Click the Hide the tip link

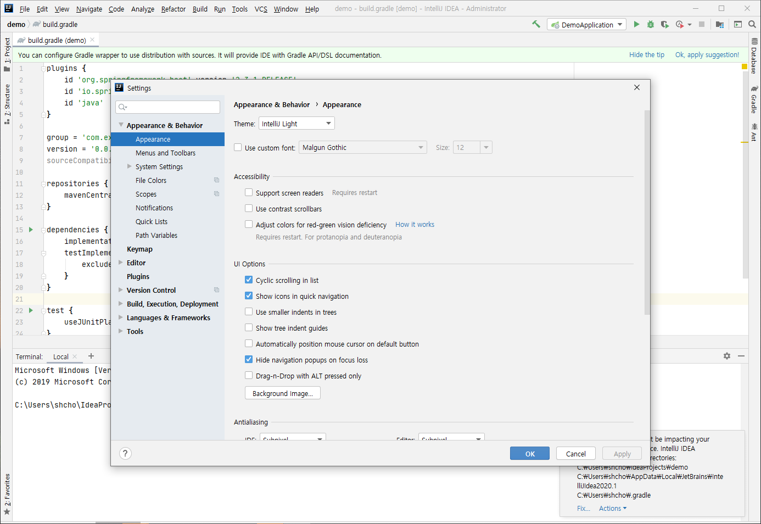pyautogui.click(x=647, y=55)
